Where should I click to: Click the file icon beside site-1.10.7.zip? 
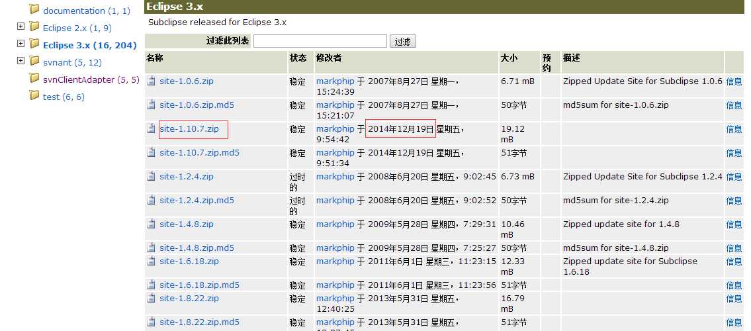coord(152,129)
